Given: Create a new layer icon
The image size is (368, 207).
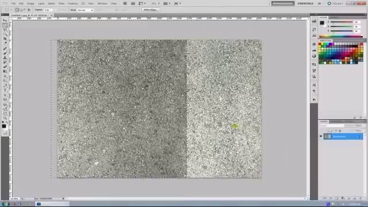Looking at the screenshot, I should coord(355,198).
